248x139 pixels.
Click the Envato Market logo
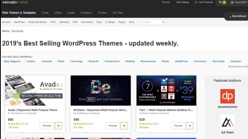click(15, 2)
